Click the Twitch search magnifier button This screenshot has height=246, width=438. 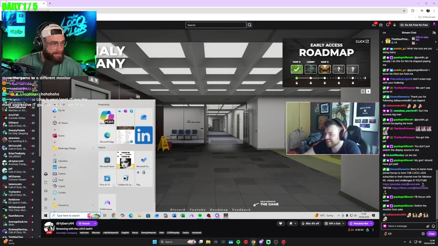coord(249,25)
